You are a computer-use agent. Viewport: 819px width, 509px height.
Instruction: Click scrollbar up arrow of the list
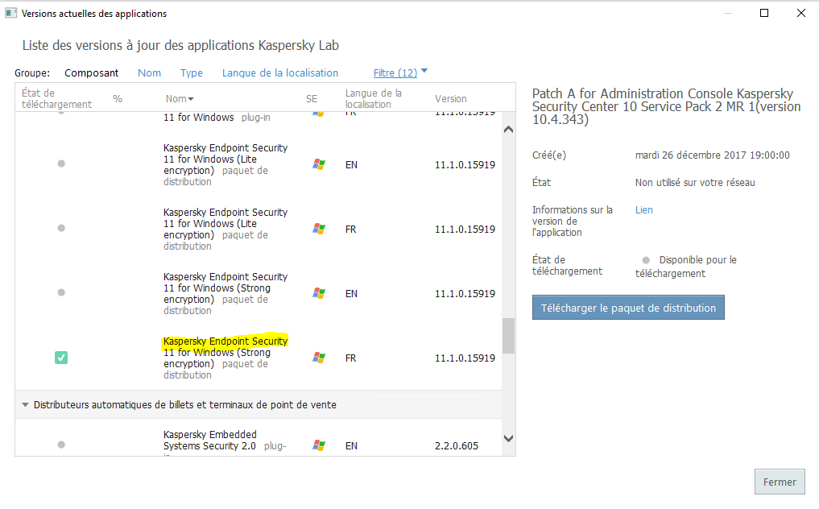(x=508, y=130)
